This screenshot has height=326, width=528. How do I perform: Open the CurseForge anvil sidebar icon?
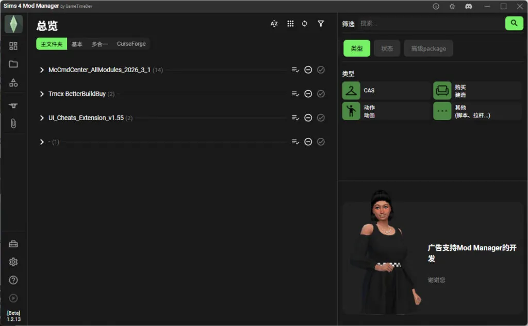point(13,106)
